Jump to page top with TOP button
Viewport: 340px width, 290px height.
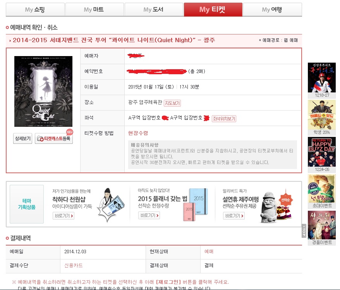[304, 231]
